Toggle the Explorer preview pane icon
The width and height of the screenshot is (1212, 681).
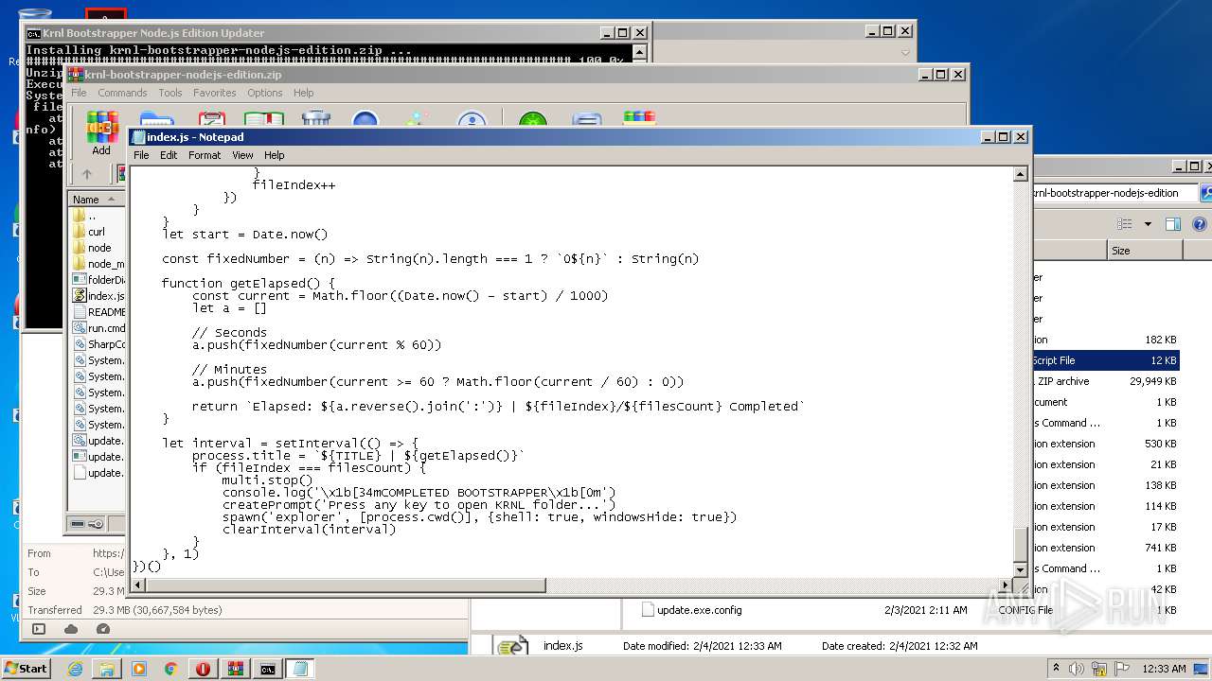point(1173,224)
